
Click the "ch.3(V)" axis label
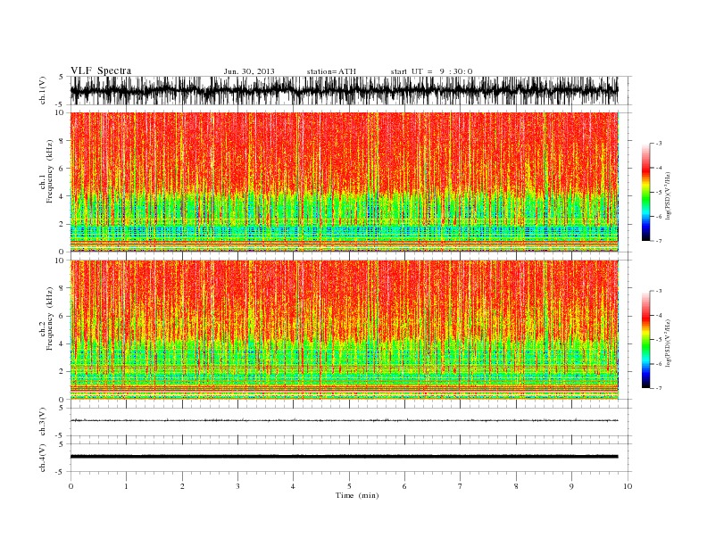point(43,422)
